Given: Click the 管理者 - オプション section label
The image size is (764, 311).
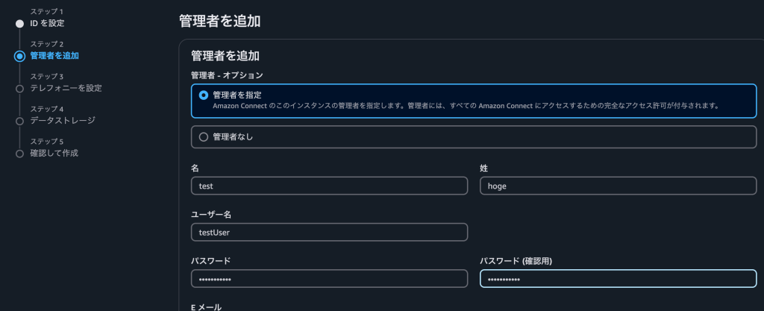Looking at the screenshot, I should point(227,75).
